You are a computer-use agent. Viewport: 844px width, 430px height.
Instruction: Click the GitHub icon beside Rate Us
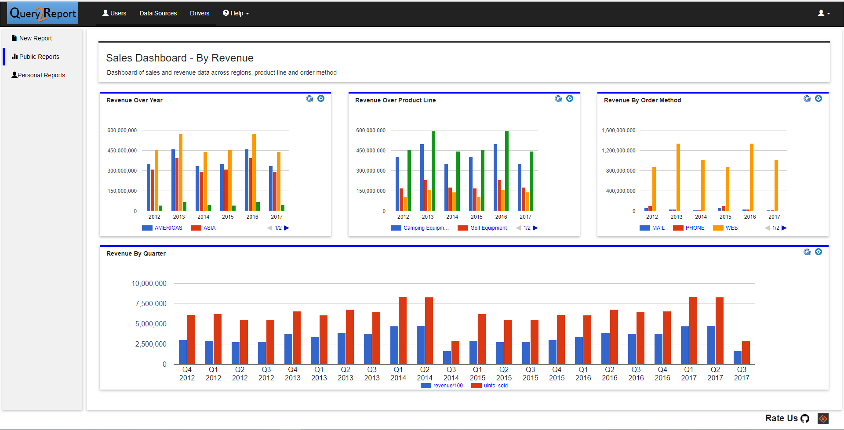(x=805, y=419)
